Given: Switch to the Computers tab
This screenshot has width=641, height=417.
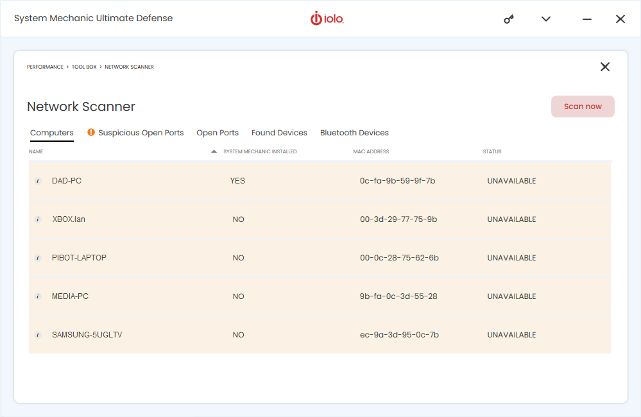Looking at the screenshot, I should pyautogui.click(x=52, y=133).
